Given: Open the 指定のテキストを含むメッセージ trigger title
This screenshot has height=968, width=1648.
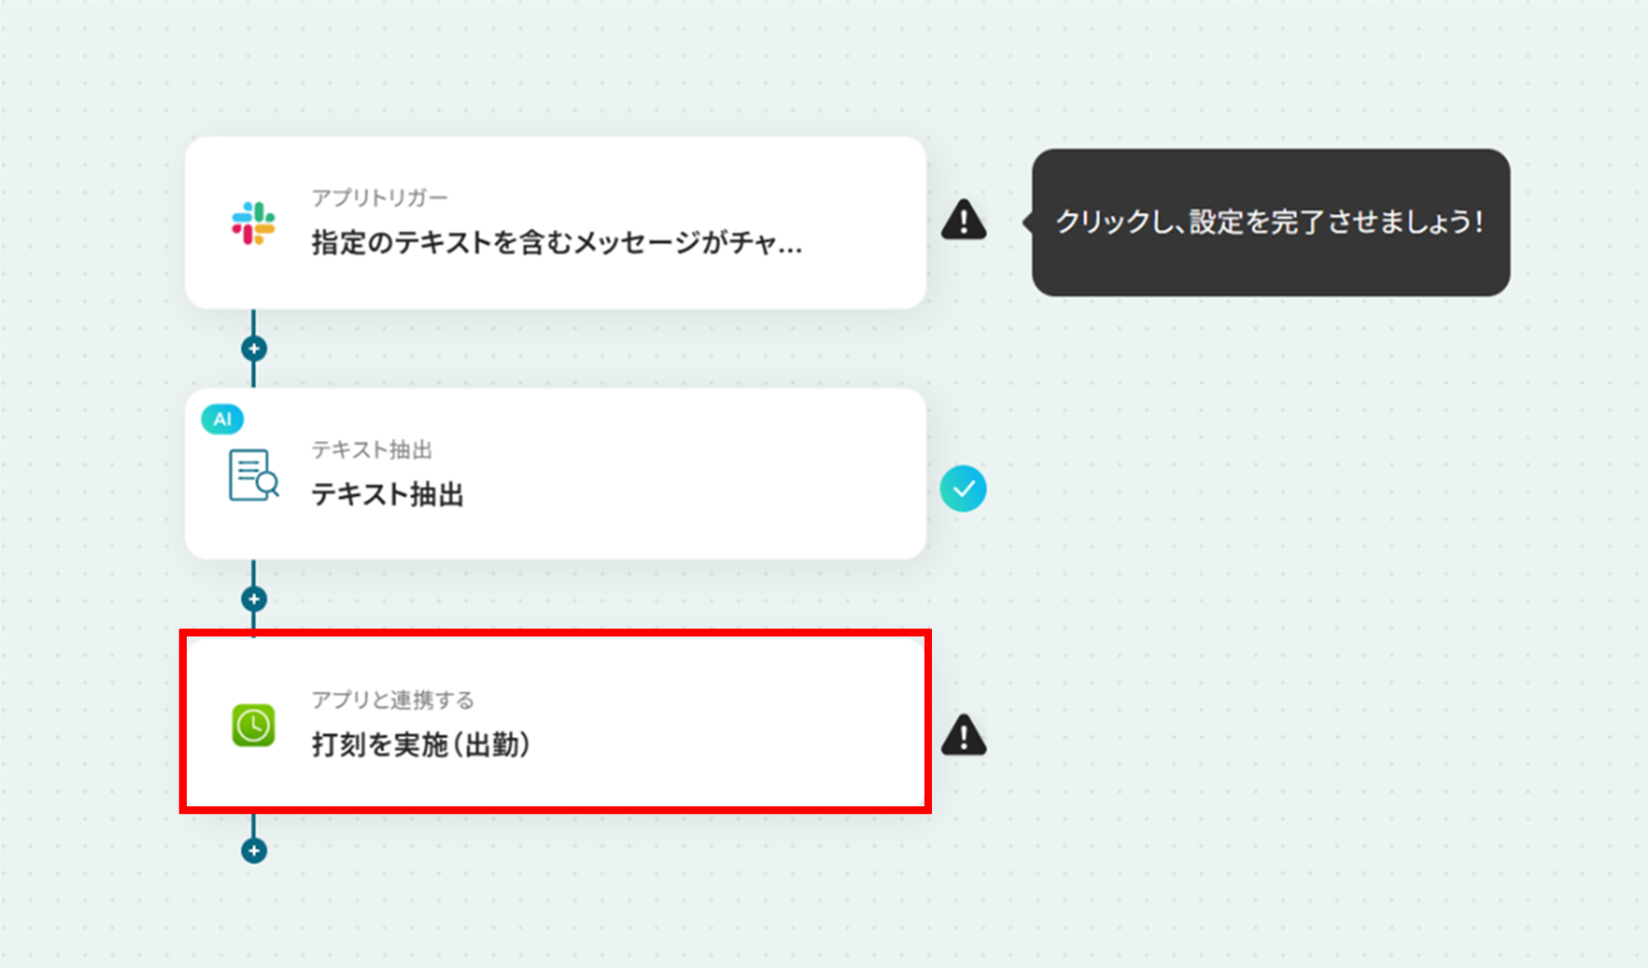Looking at the screenshot, I should tap(557, 242).
